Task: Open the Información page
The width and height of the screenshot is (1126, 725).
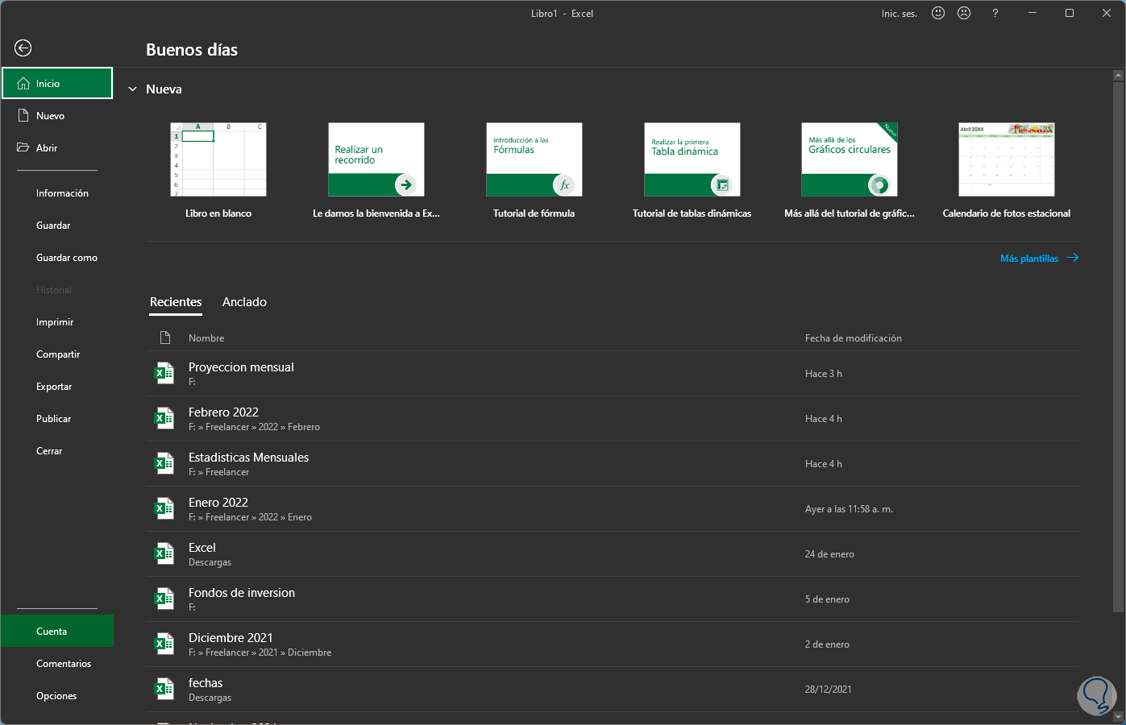Action: coord(57,193)
